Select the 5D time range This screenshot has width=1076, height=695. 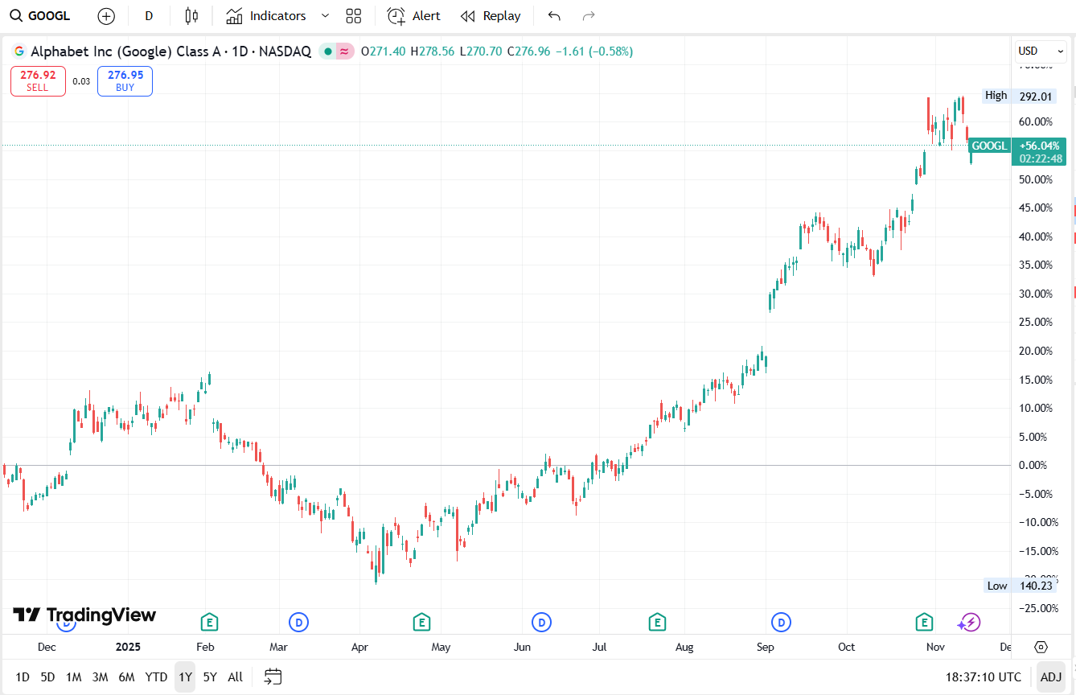pyautogui.click(x=47, y=677)
